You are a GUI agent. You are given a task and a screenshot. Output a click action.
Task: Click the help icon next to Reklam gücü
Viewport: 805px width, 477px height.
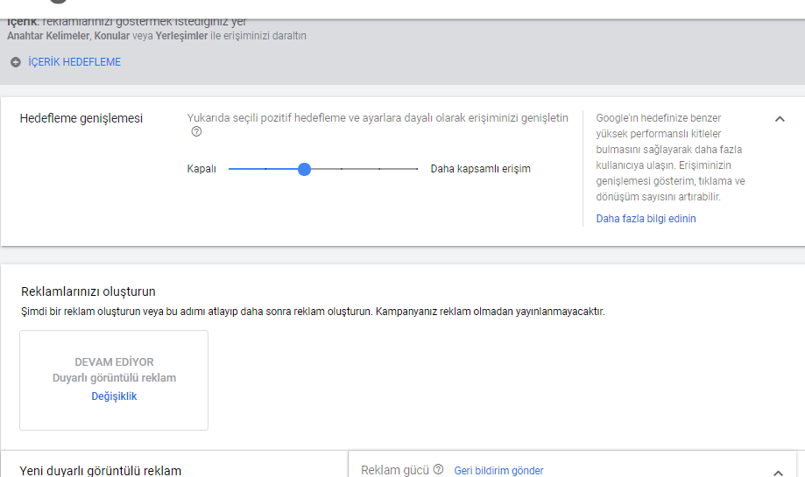click(x=438, y=470)
